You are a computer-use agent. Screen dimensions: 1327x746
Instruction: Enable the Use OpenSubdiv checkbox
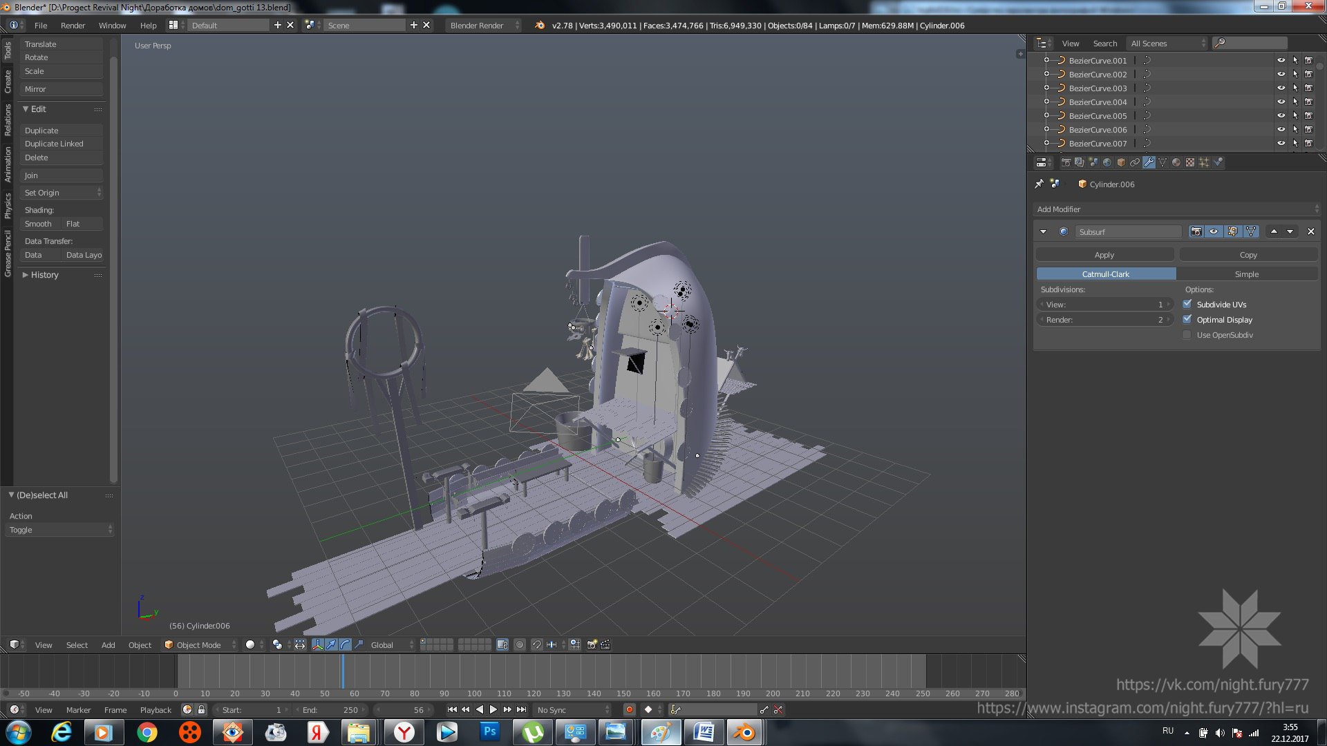tap(1187, 335)
